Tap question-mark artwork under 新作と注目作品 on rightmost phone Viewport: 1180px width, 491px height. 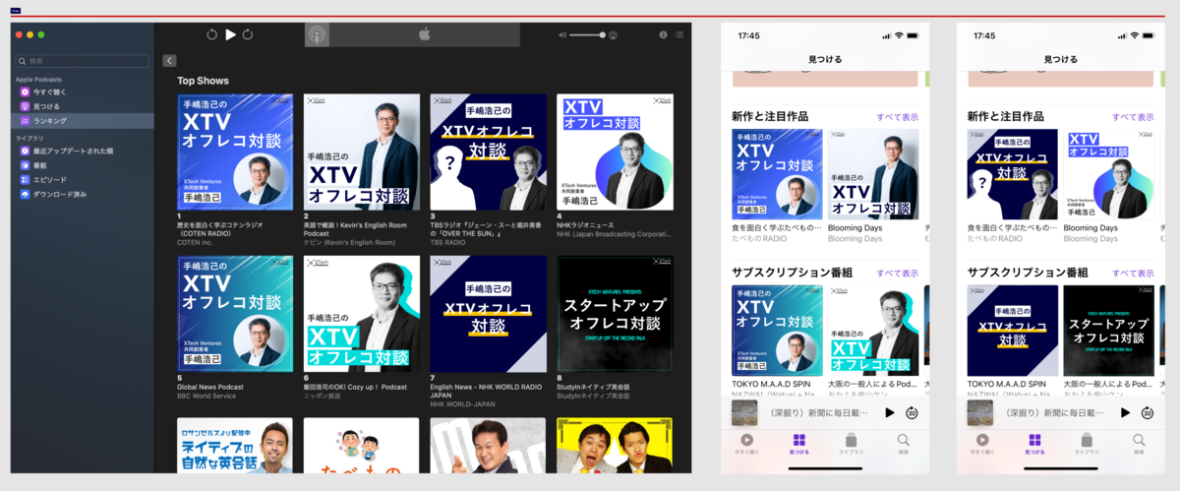click(x=1012, y=174)
